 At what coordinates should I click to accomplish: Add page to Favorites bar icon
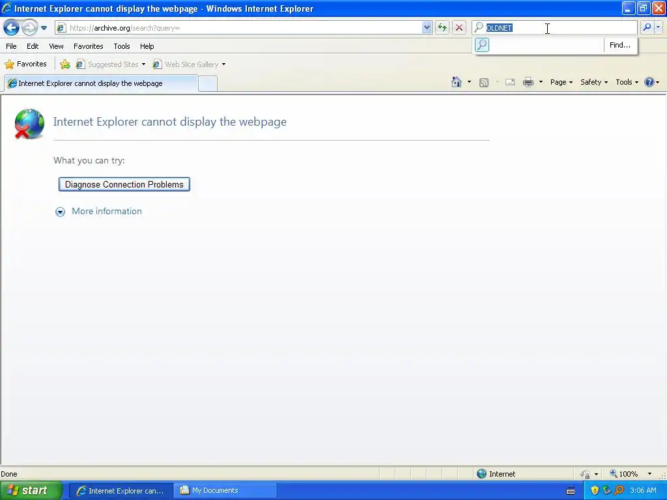click(65, 64)
